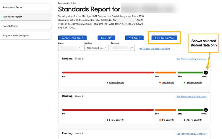The image size is (222, 139).
Task: Click the Print Report button
Action: (134, 38)
